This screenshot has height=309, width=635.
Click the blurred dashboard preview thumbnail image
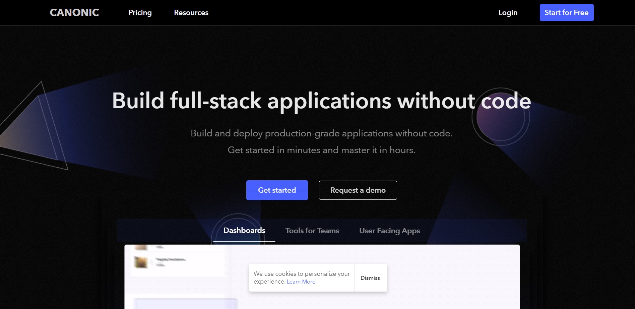(141, 262)
